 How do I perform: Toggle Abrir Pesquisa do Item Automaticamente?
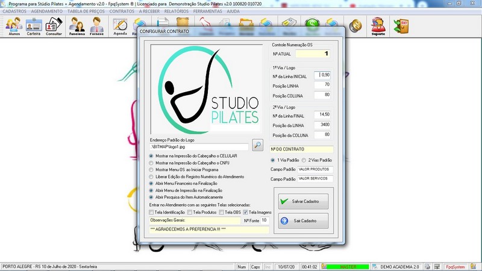pyautogui.click(x=151, y=198)
